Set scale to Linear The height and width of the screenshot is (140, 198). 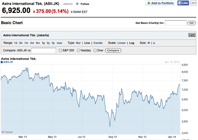click(x=121, y=43)
